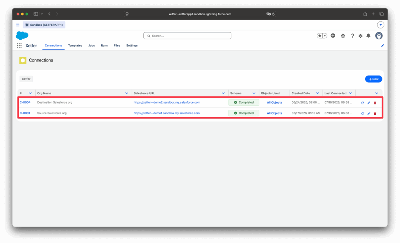Open the Org Name column menu
The image size is (400, 243).
pyautogui.click(x=127, y=93)
